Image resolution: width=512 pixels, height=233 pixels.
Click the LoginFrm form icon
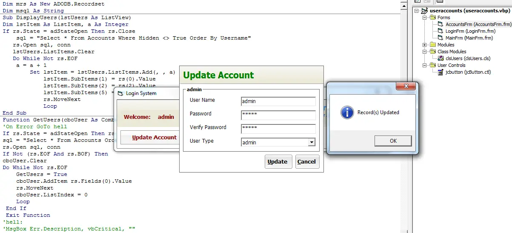point(440,31)
